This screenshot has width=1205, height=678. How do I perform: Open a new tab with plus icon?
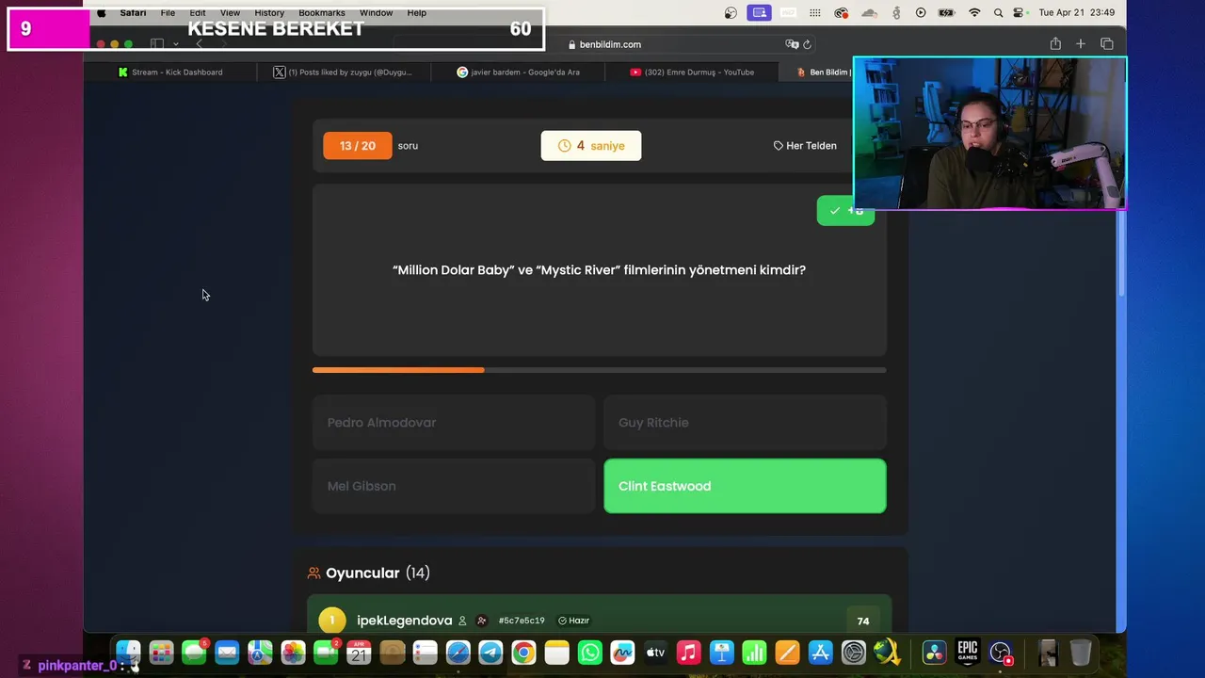pos(1081,44)
